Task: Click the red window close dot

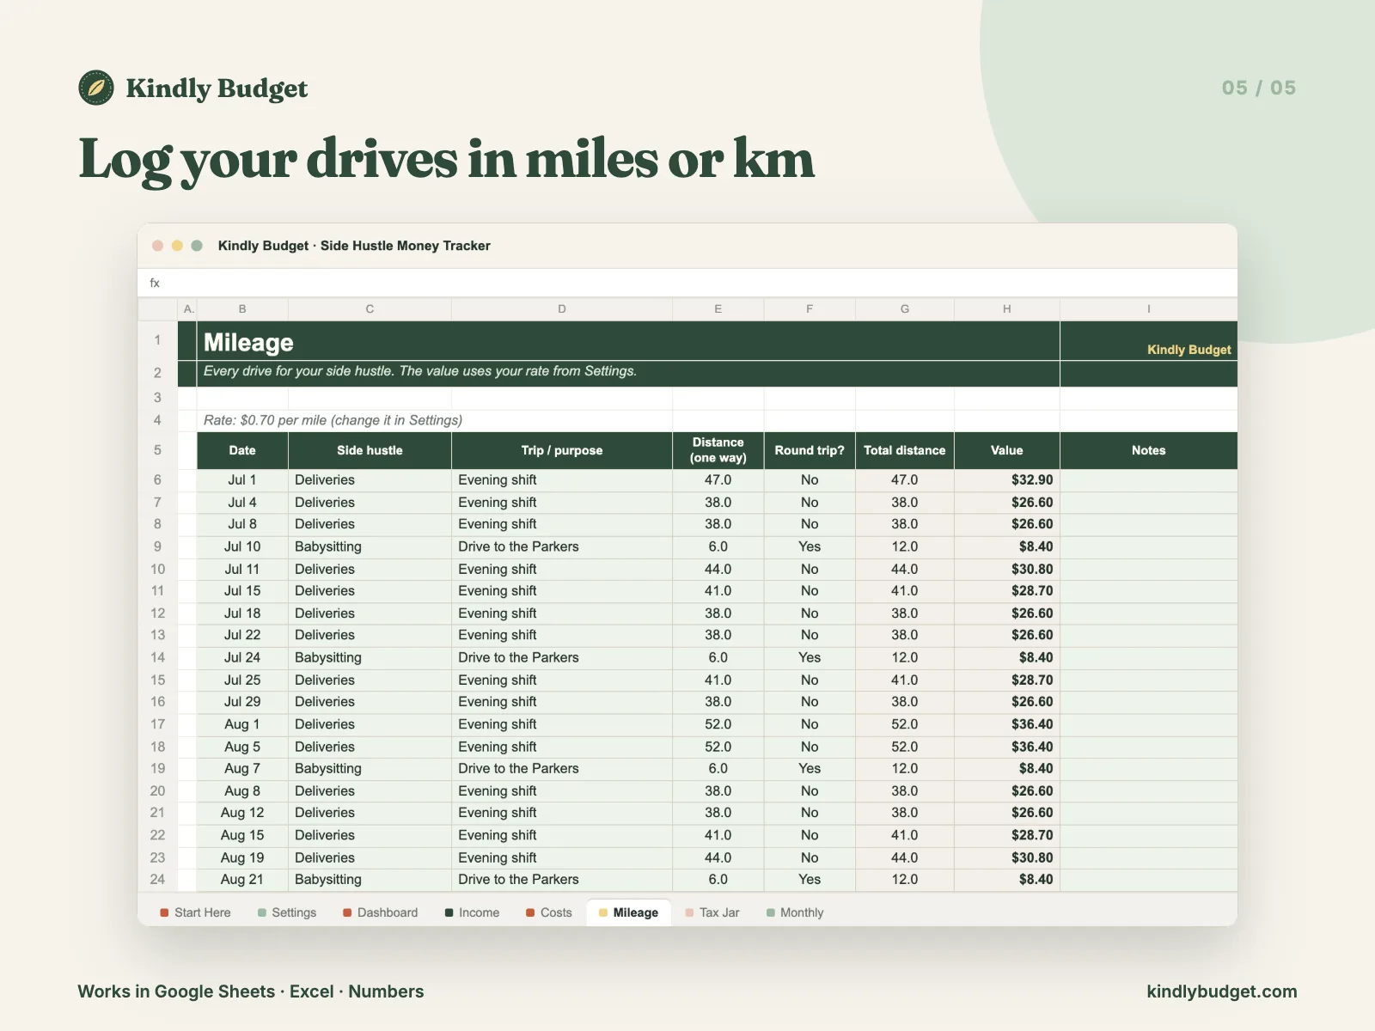Action: 158,246
